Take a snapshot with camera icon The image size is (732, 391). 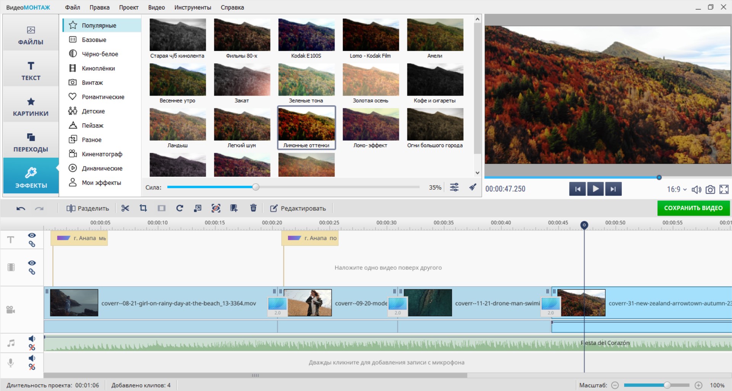710,189
